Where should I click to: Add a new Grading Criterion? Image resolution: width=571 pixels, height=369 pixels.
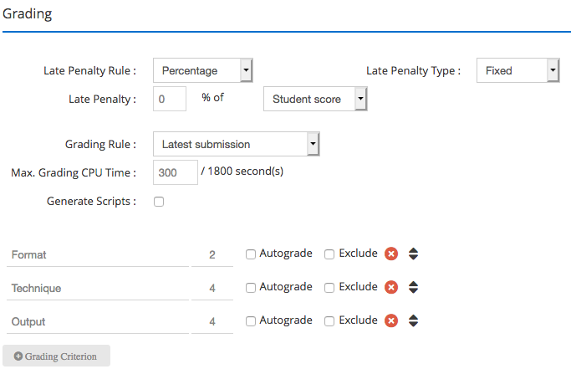[x=57, y=356]
